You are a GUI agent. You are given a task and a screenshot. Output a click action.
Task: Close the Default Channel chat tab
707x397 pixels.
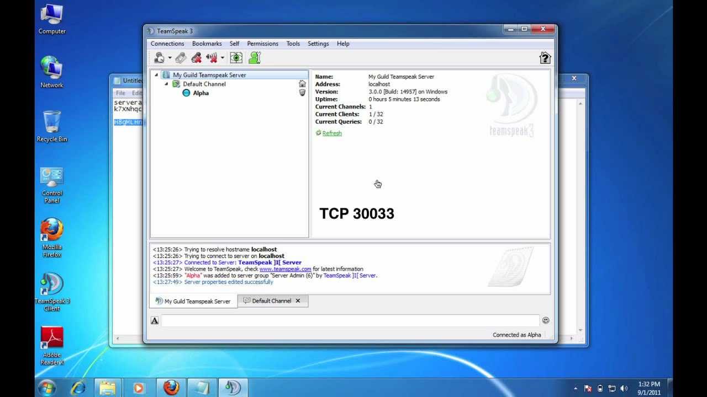298,301
